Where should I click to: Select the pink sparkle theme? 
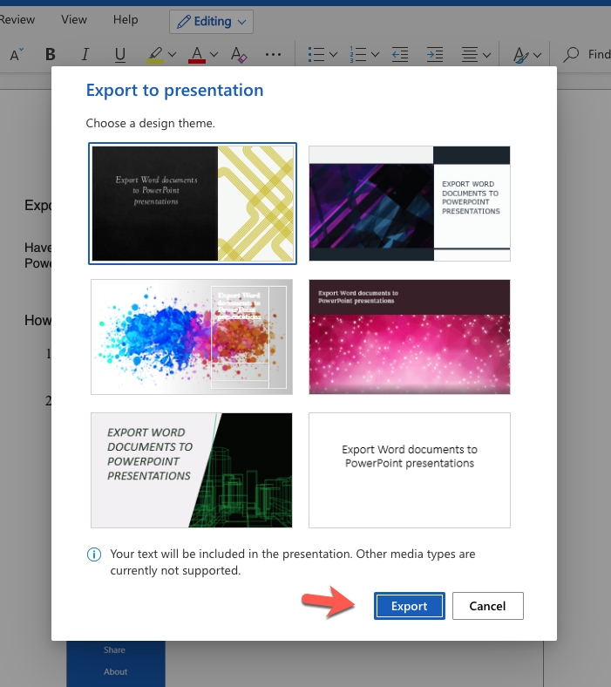click(410, 337)
